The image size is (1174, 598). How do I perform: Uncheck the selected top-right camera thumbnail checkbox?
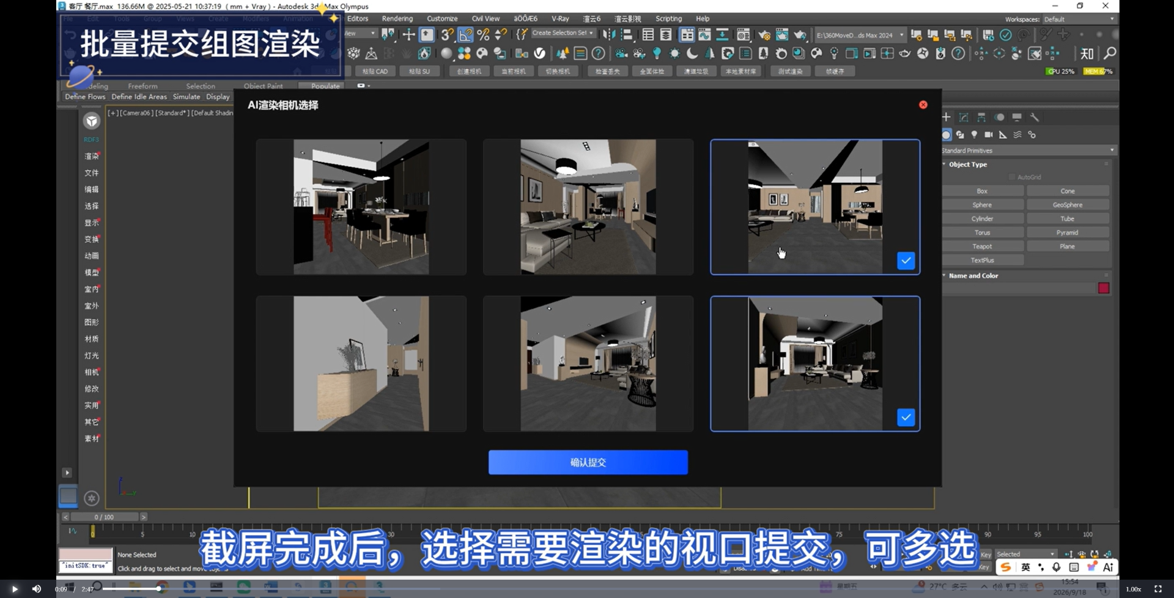906,260
